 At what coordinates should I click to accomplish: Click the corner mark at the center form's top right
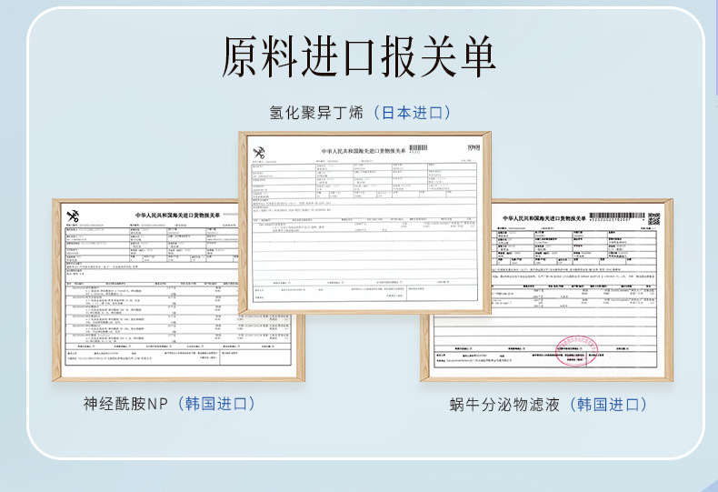point(474,147)
